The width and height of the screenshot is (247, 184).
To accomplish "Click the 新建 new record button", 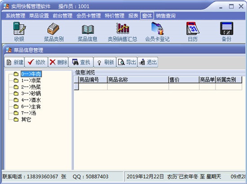I will pos(14,62).
